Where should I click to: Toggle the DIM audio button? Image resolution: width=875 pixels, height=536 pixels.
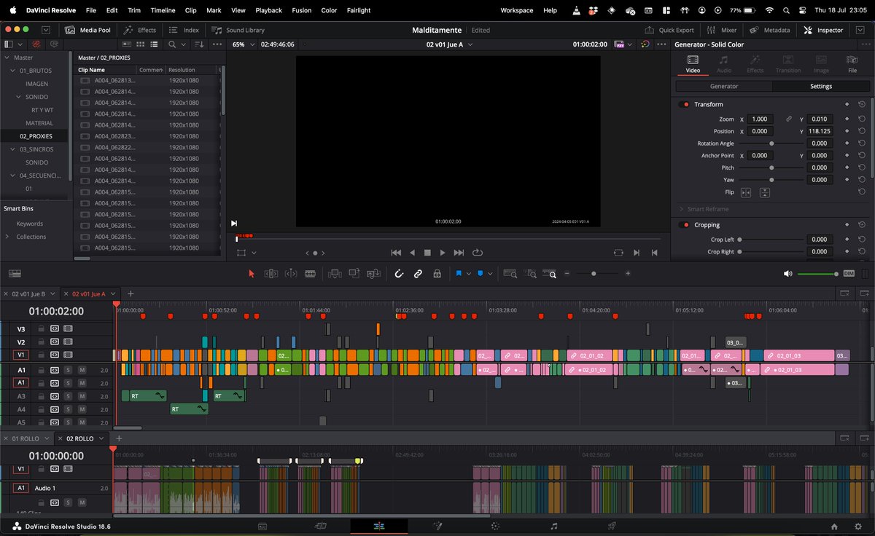click(x=849, y=274)
